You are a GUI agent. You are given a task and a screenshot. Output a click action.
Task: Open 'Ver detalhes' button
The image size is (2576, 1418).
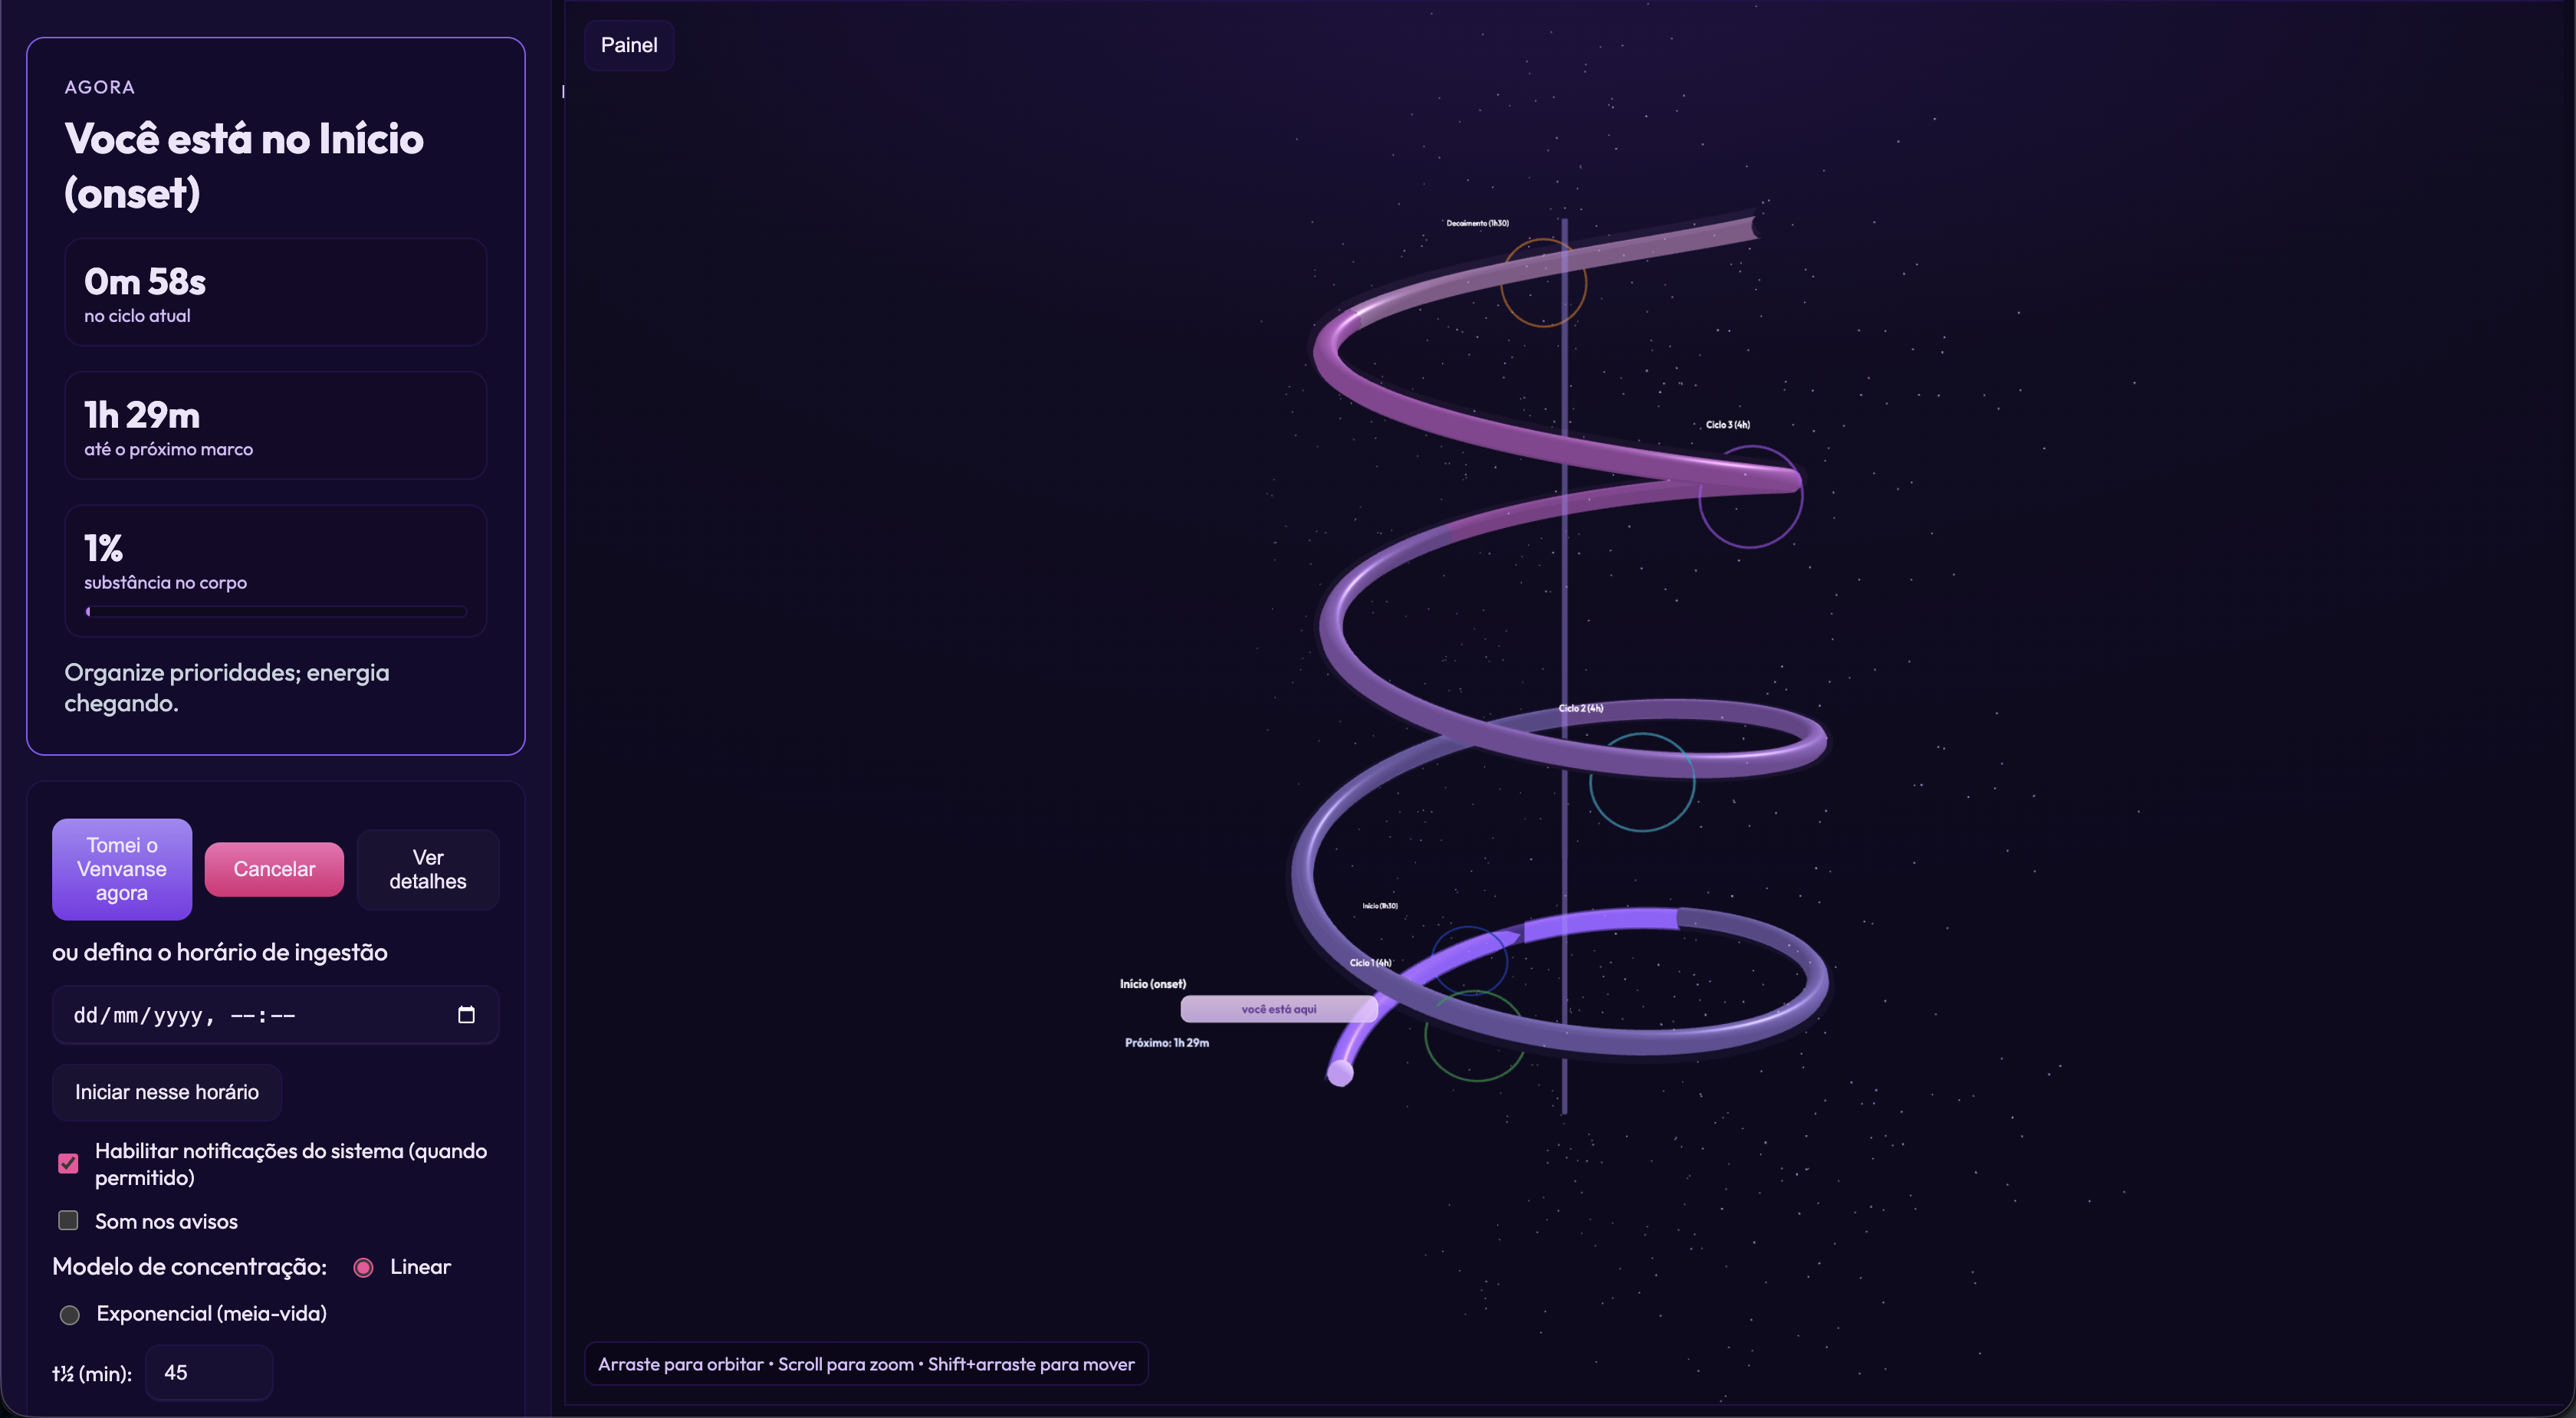point(428,869)
